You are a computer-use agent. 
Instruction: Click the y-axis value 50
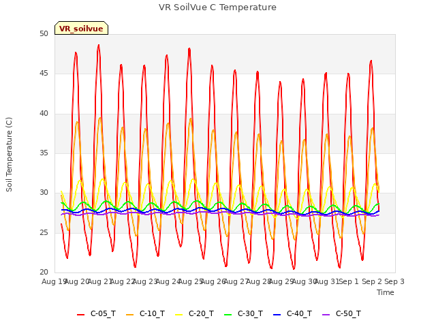(x=44, y=33)
